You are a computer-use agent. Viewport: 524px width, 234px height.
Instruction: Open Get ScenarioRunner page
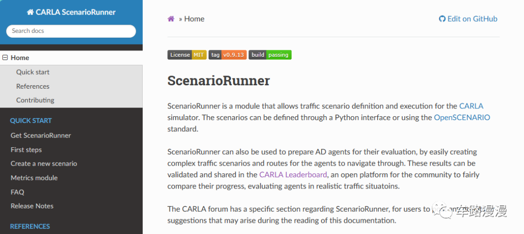41,136
